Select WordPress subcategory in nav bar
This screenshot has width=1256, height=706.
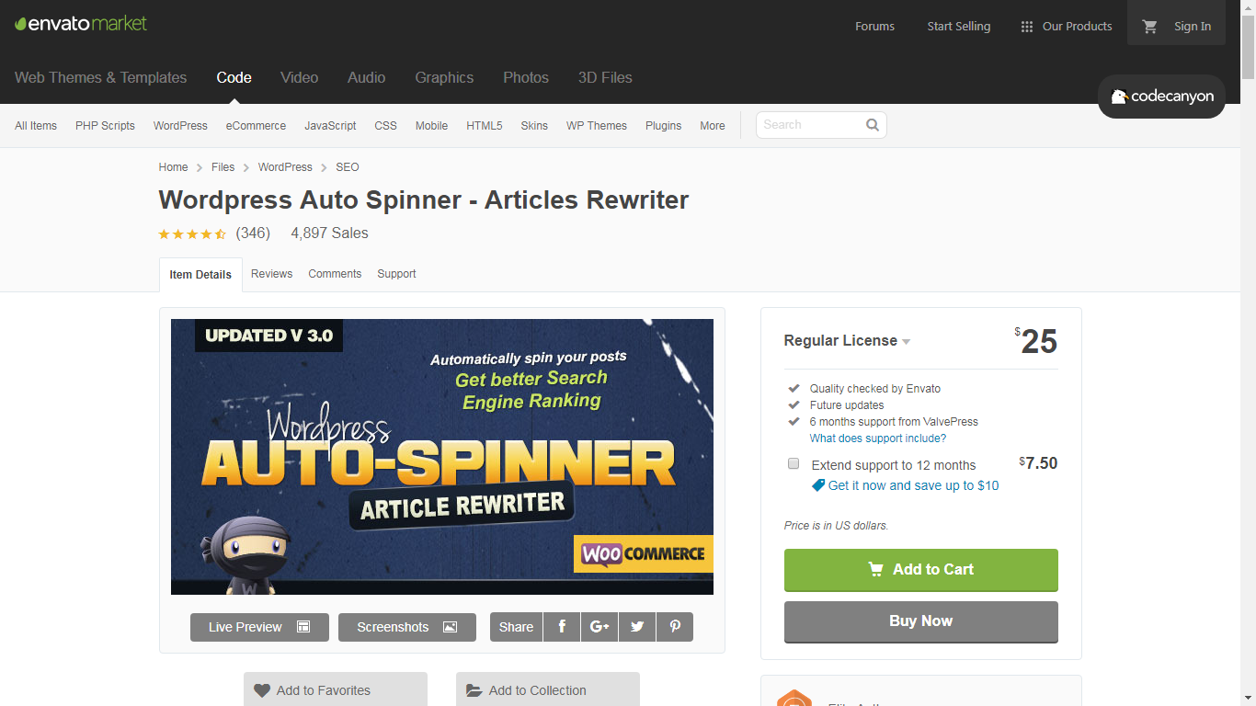pyautogui.click(x=180, y=126)
